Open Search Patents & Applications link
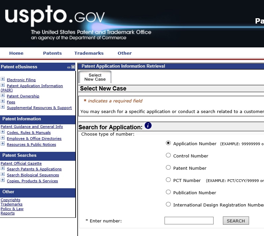 click(x=34, y=169)
